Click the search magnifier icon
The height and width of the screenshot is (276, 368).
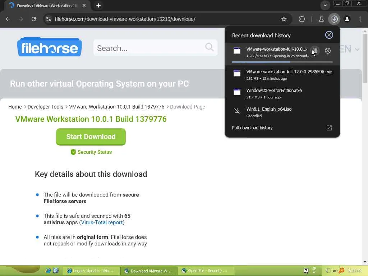click(209, 47)
